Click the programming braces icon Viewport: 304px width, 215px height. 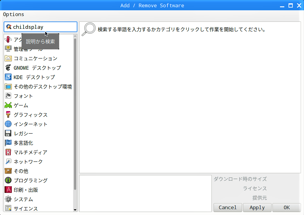8,180
